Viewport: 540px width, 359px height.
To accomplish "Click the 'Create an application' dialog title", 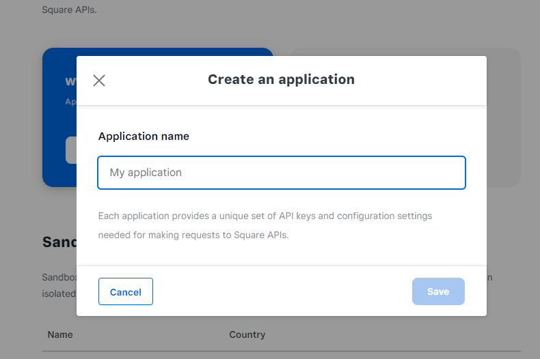I will pyautogui.click(x=281, y=79).
